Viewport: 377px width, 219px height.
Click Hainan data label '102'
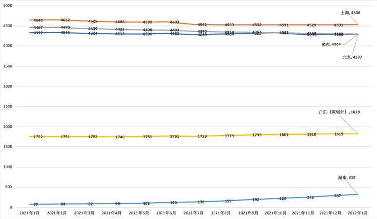pos(146,203)
